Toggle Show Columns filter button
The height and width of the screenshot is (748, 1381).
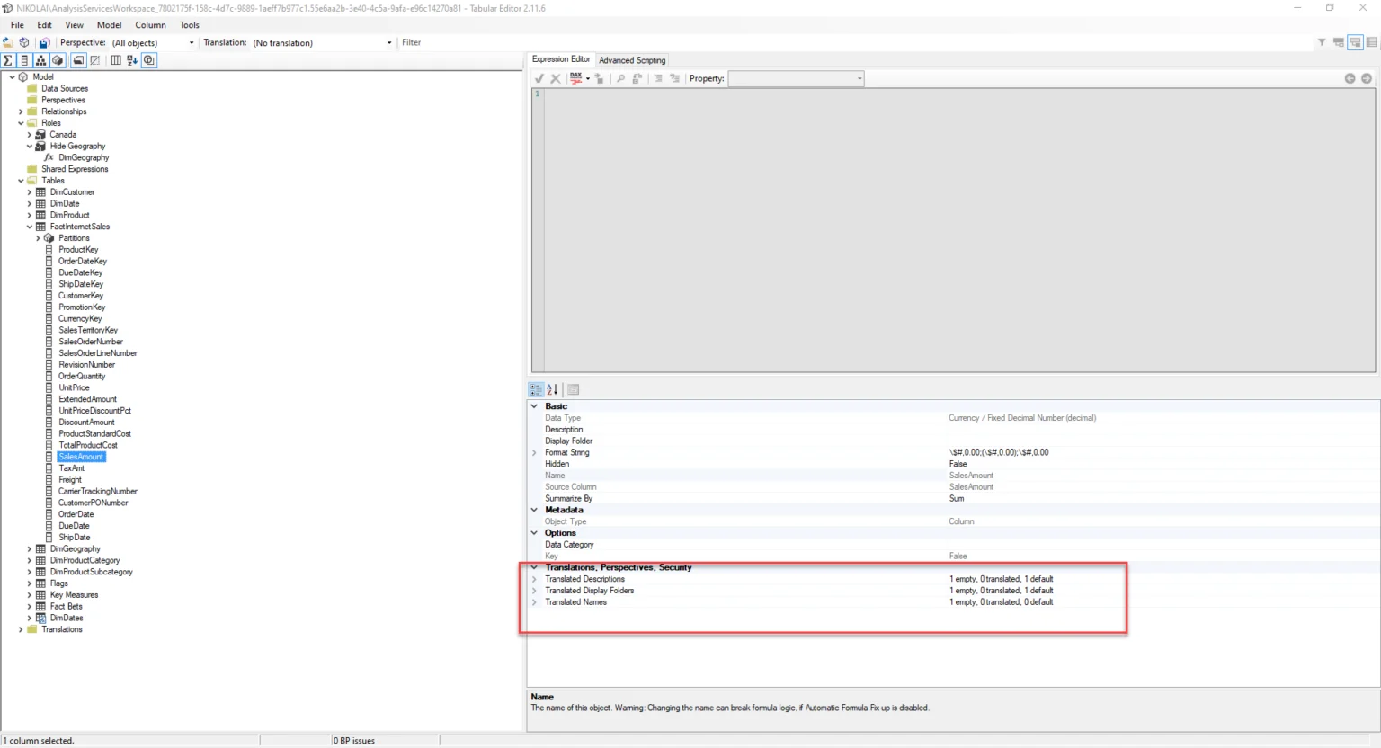point(24,60)
